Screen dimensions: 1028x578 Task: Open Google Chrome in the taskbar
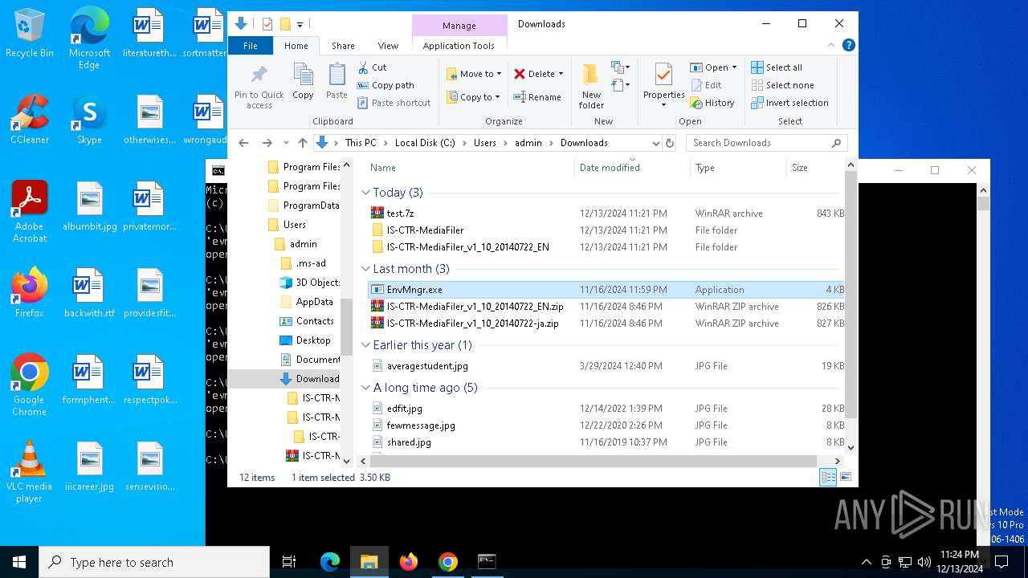pos(448,562)
